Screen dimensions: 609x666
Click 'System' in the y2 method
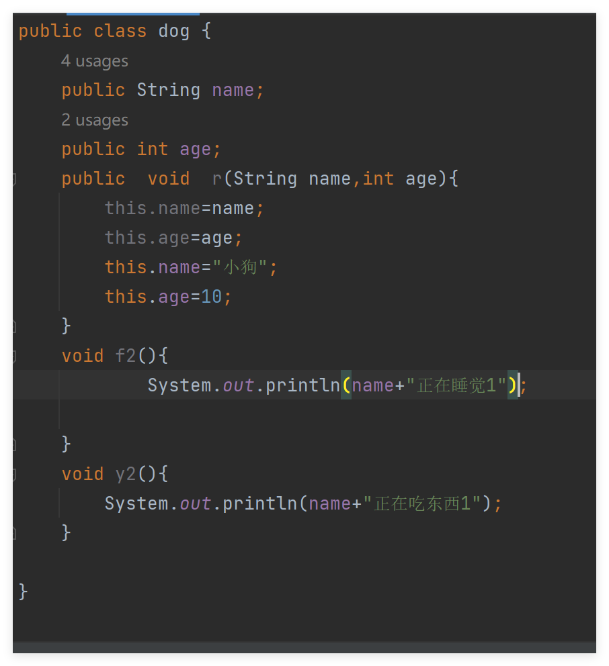click(136, 504)
